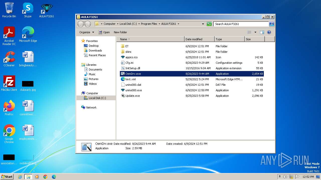
Task: Launch Skype from the desktop
Action: pyautogui.click(x=28, y=10)
